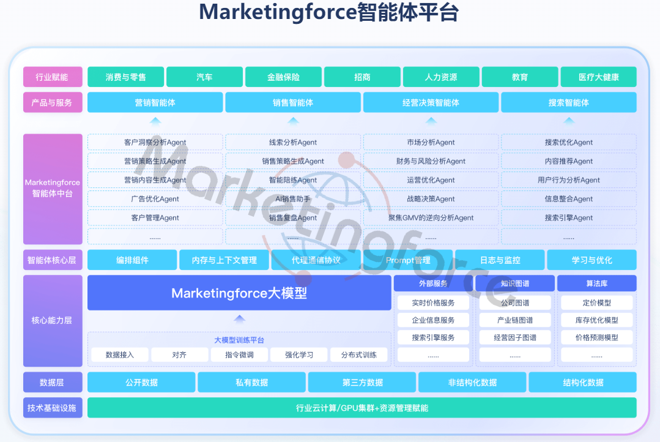This screenshot has height=442, width=660.
Task: Select 销售复盘Agent row
Action: (293, 218)
